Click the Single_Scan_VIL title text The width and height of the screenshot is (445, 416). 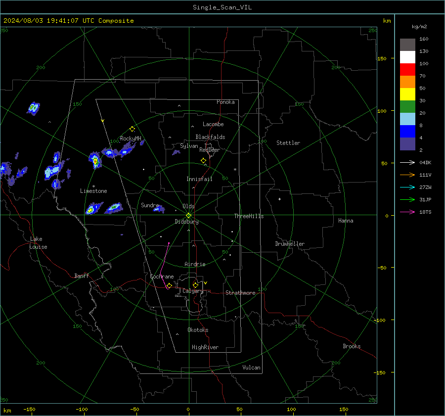point(222,7)
